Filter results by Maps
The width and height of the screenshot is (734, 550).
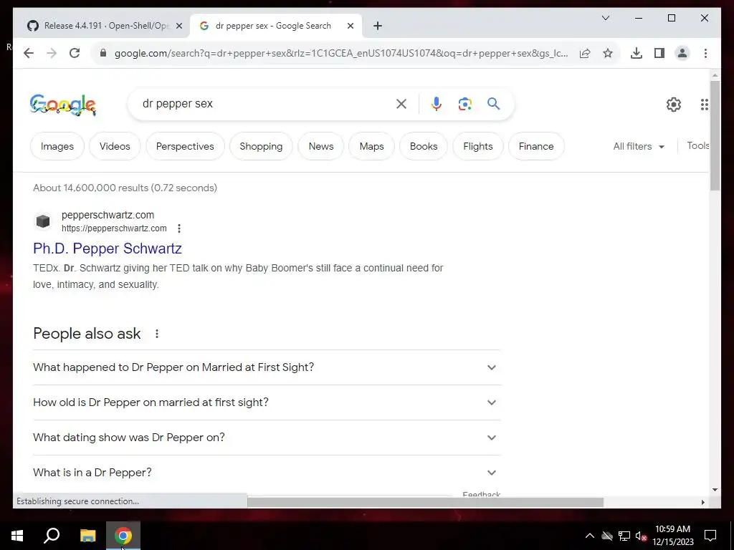(372, 146)
